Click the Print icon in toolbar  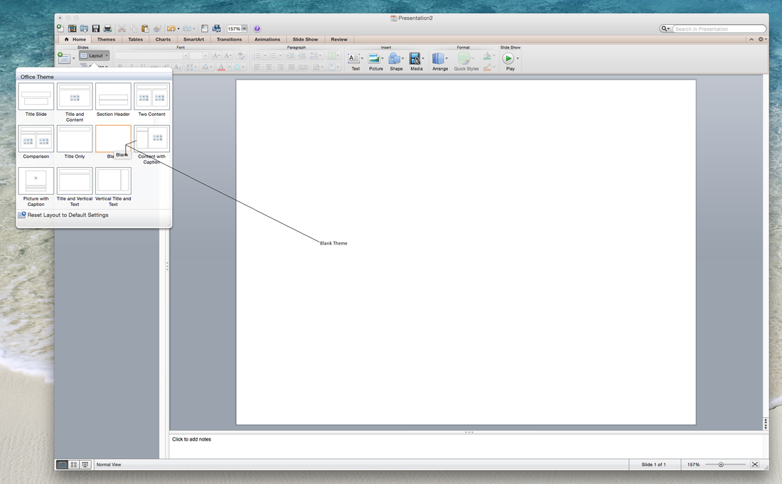tap(107, 28)
